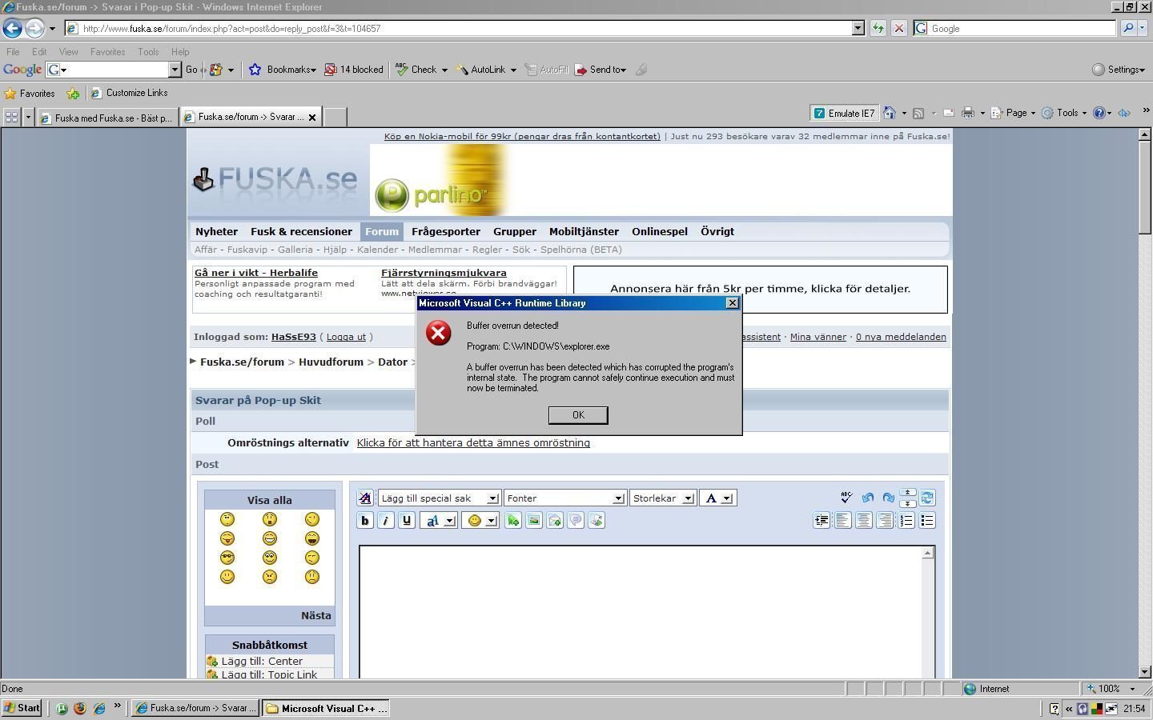Image resolution: width=1153 pixels, height=720 pixels.
Task: Click the Emulate IE7 button
Action: [x=844, y=113]
